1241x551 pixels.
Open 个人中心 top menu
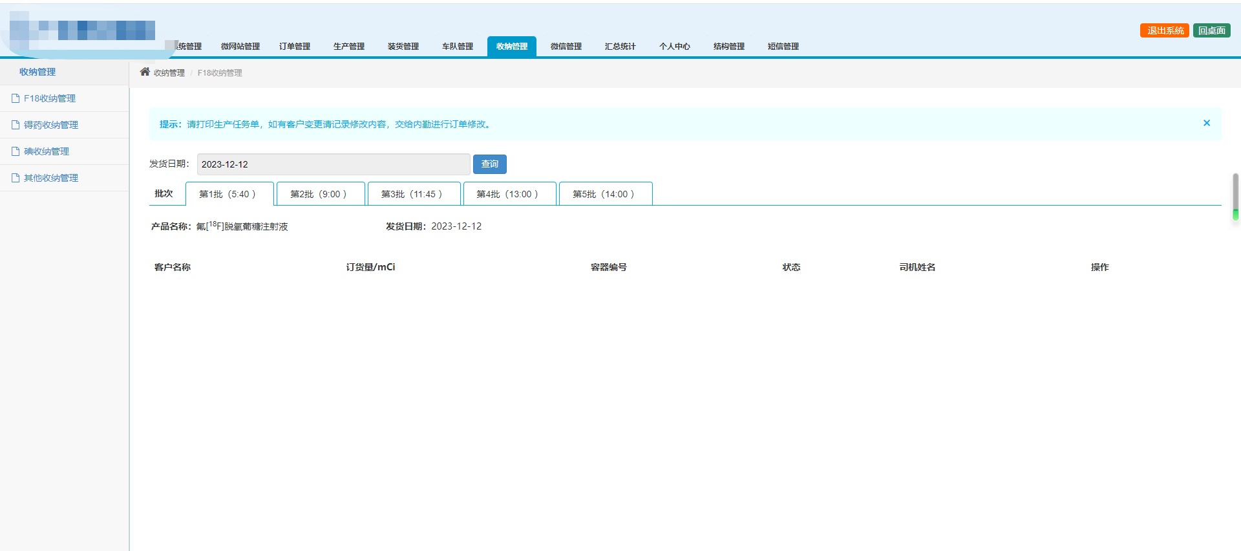pyautogui.click(x=675, y=47)
